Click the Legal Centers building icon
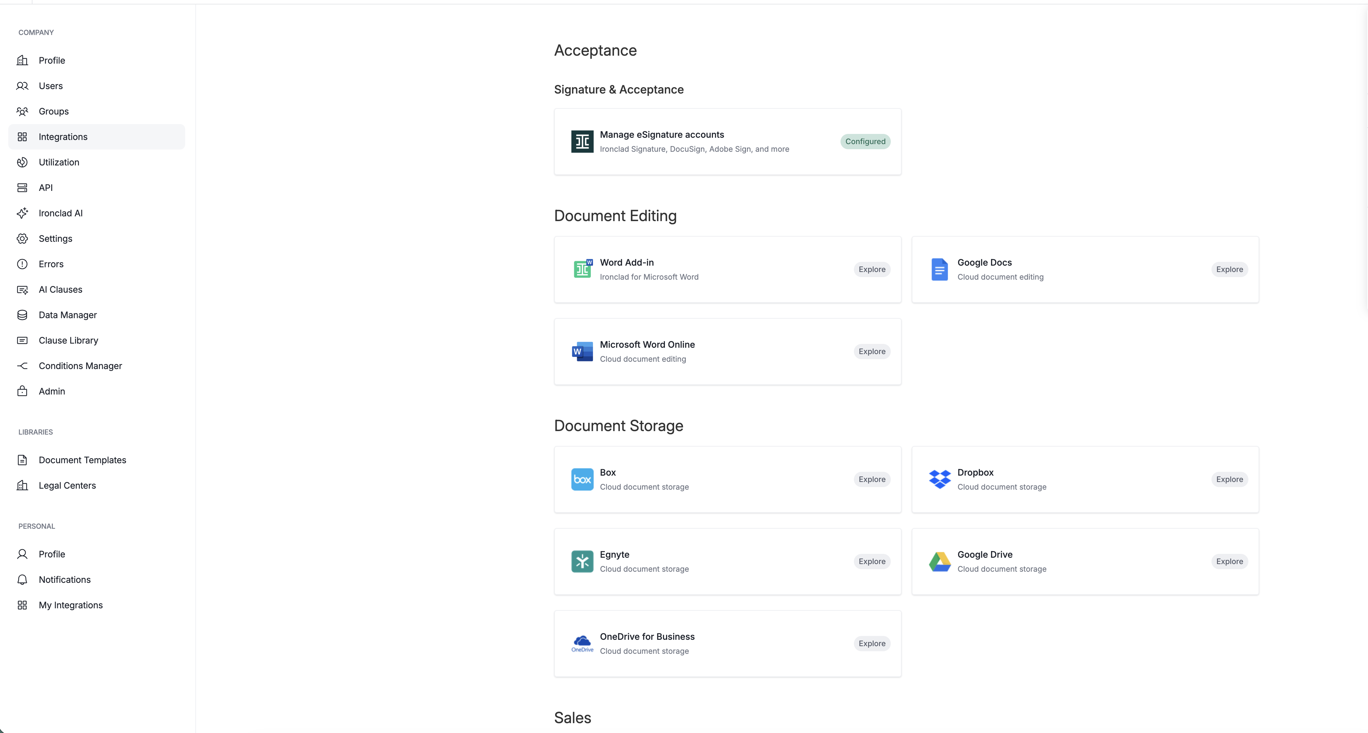Viewport: 1368px width, 733px height. 22,485
